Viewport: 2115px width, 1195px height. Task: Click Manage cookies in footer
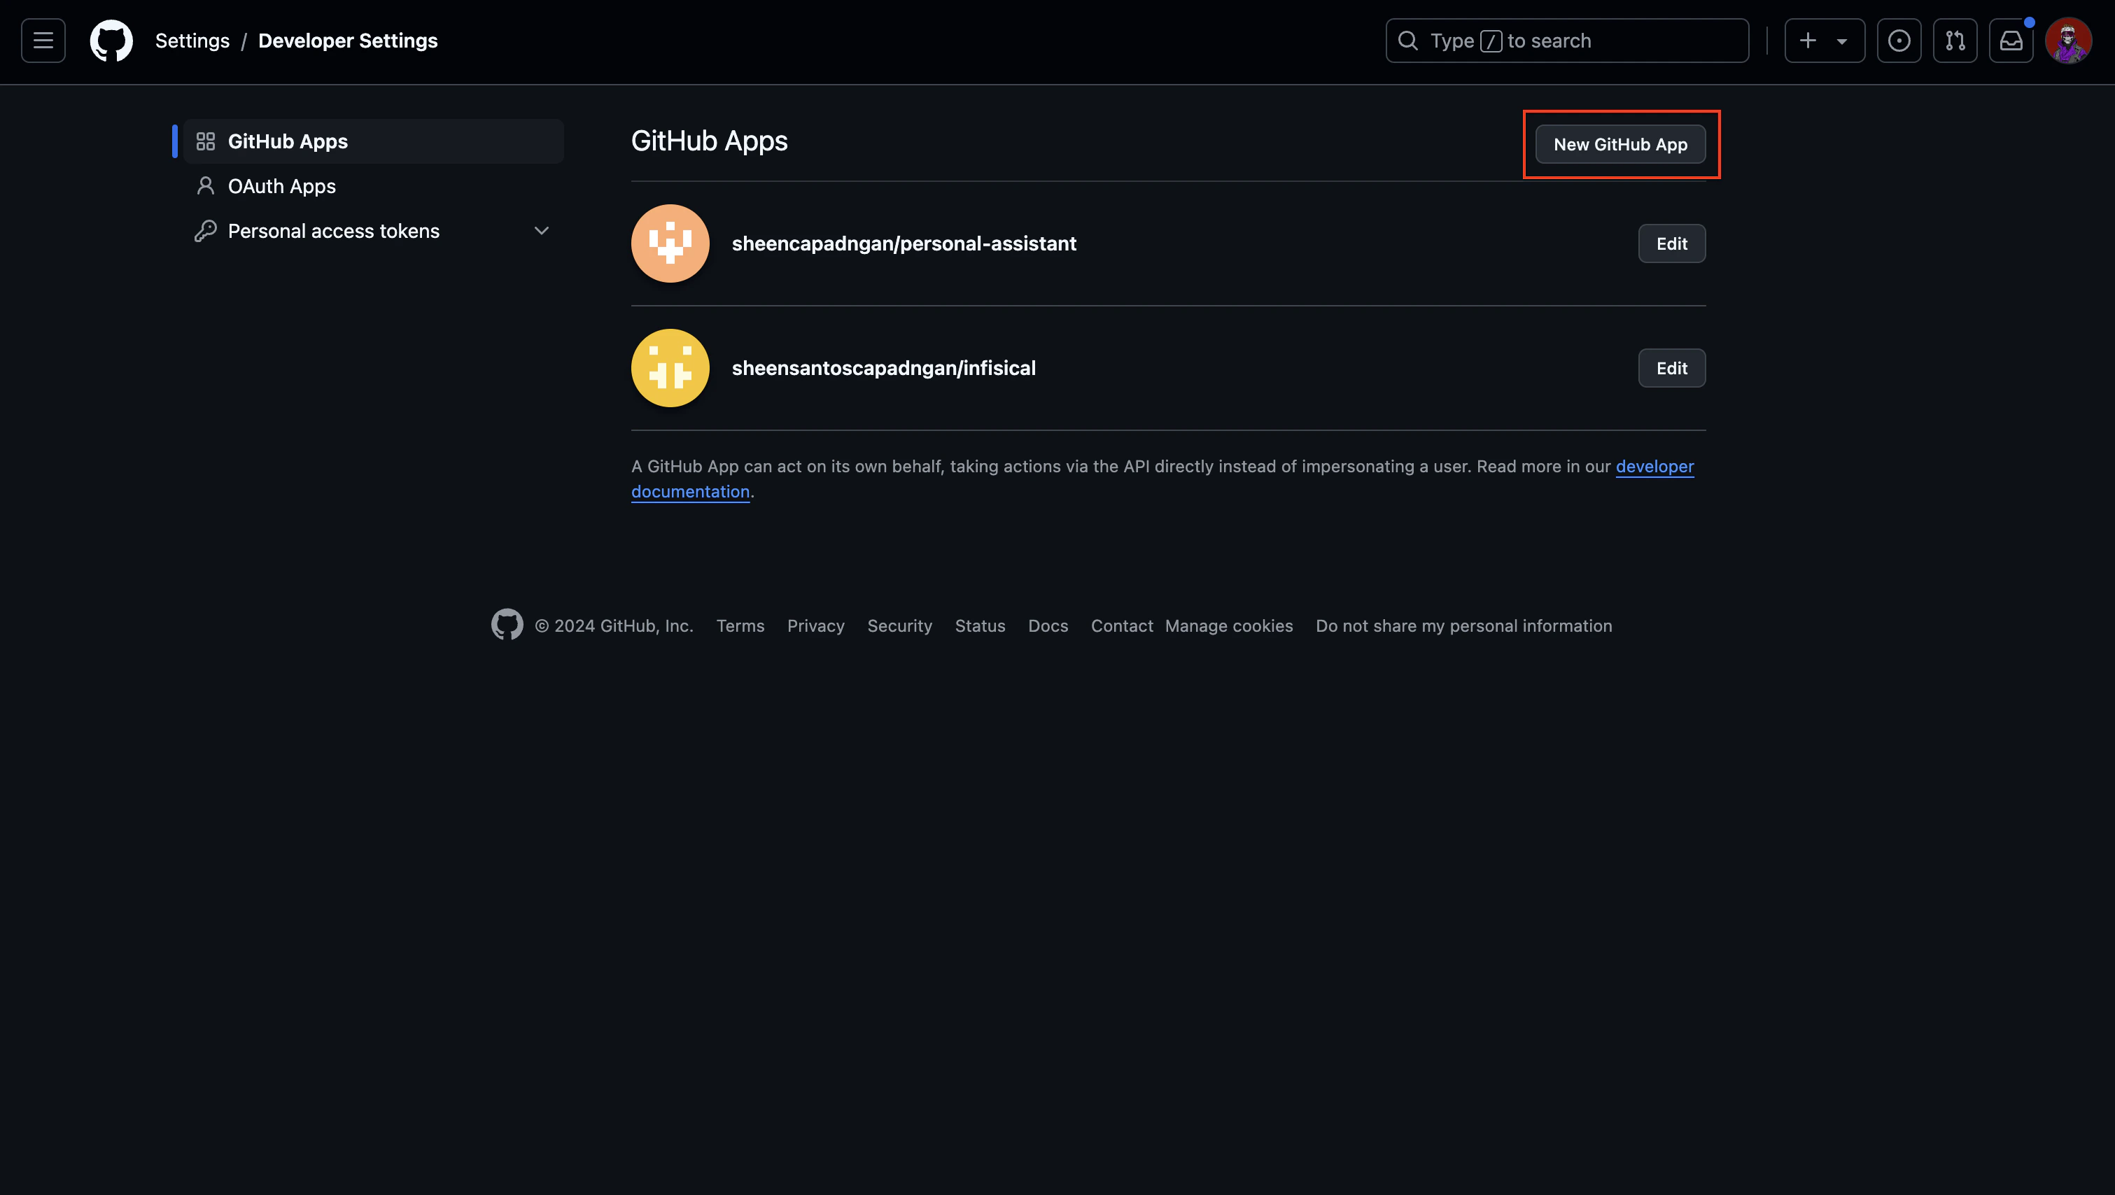(1228, 625)
